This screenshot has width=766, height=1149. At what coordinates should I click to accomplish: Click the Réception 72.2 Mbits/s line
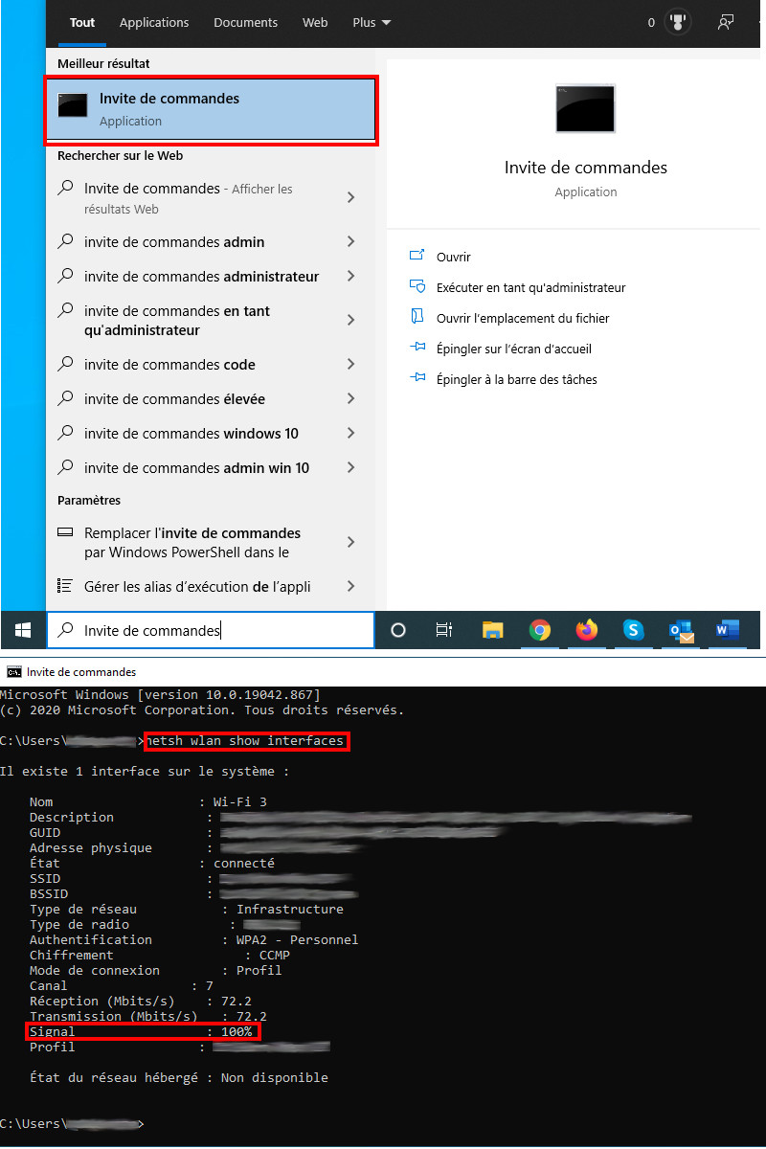pos(140,1001)
